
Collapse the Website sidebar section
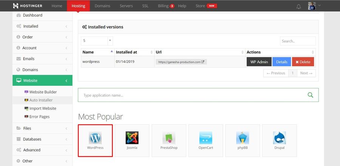pyautogui.click(x=42, y=81)
